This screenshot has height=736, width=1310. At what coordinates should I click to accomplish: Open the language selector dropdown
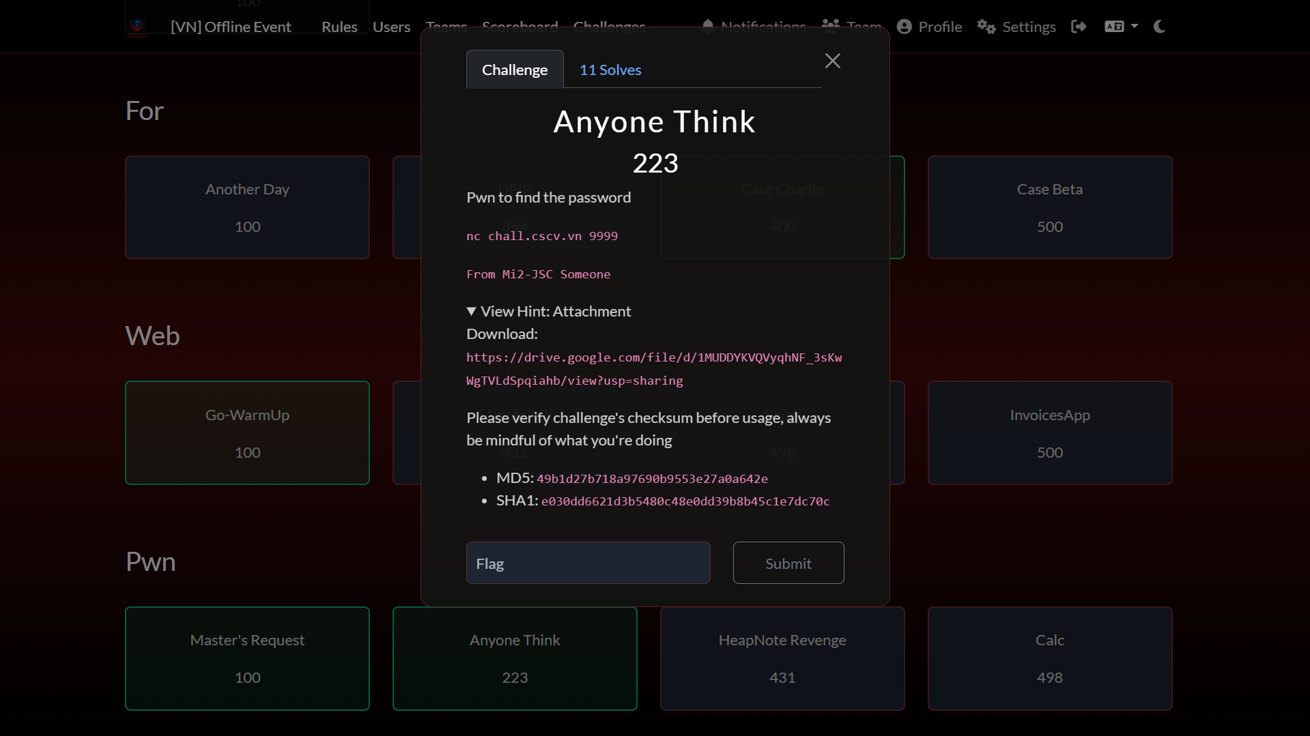click(1121, 27)
